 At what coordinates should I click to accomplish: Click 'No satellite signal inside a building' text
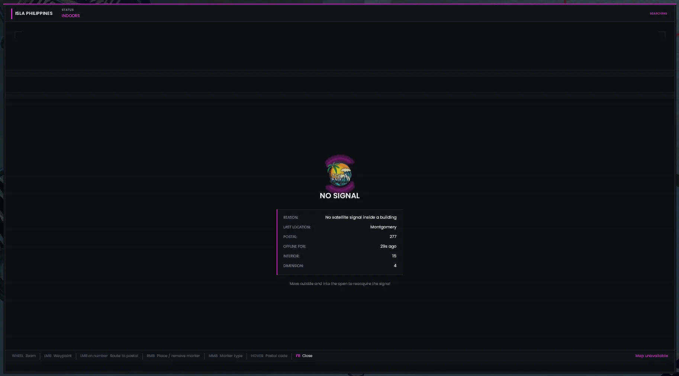click(361, 217)
